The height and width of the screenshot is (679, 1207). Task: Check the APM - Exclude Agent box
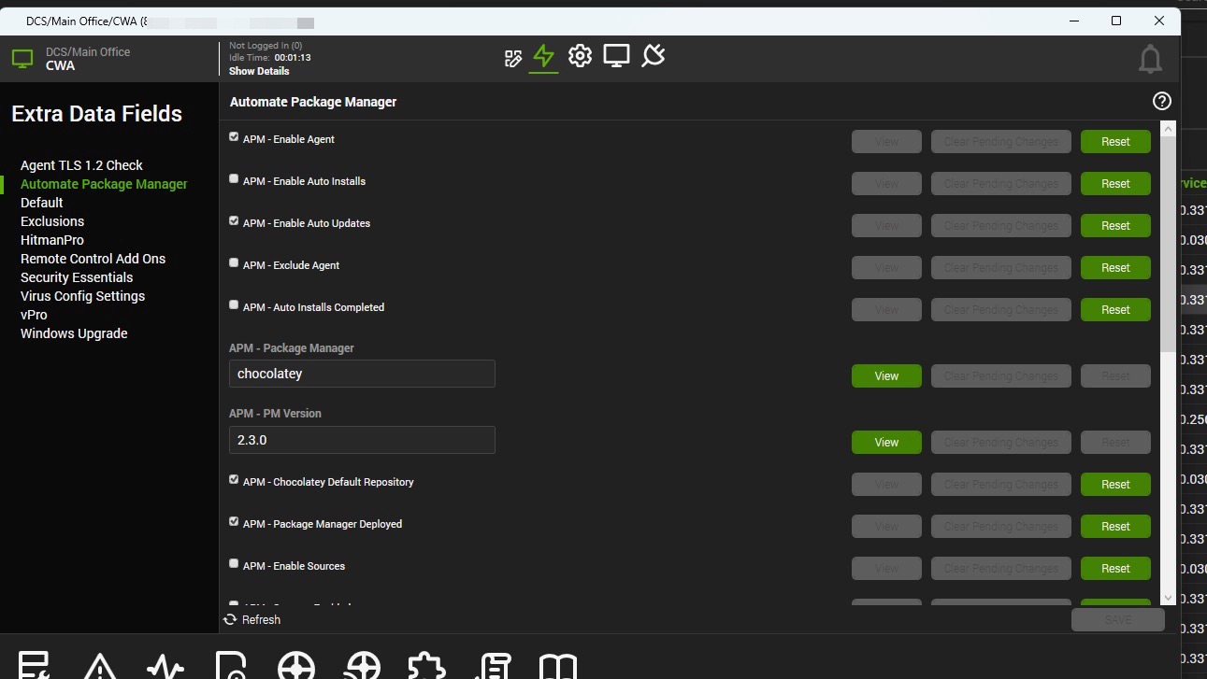(x=234, y=262)
